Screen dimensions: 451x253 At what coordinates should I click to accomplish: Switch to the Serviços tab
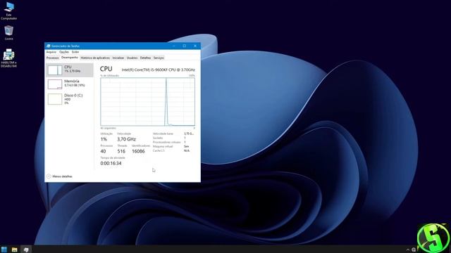tap(159, 58)
